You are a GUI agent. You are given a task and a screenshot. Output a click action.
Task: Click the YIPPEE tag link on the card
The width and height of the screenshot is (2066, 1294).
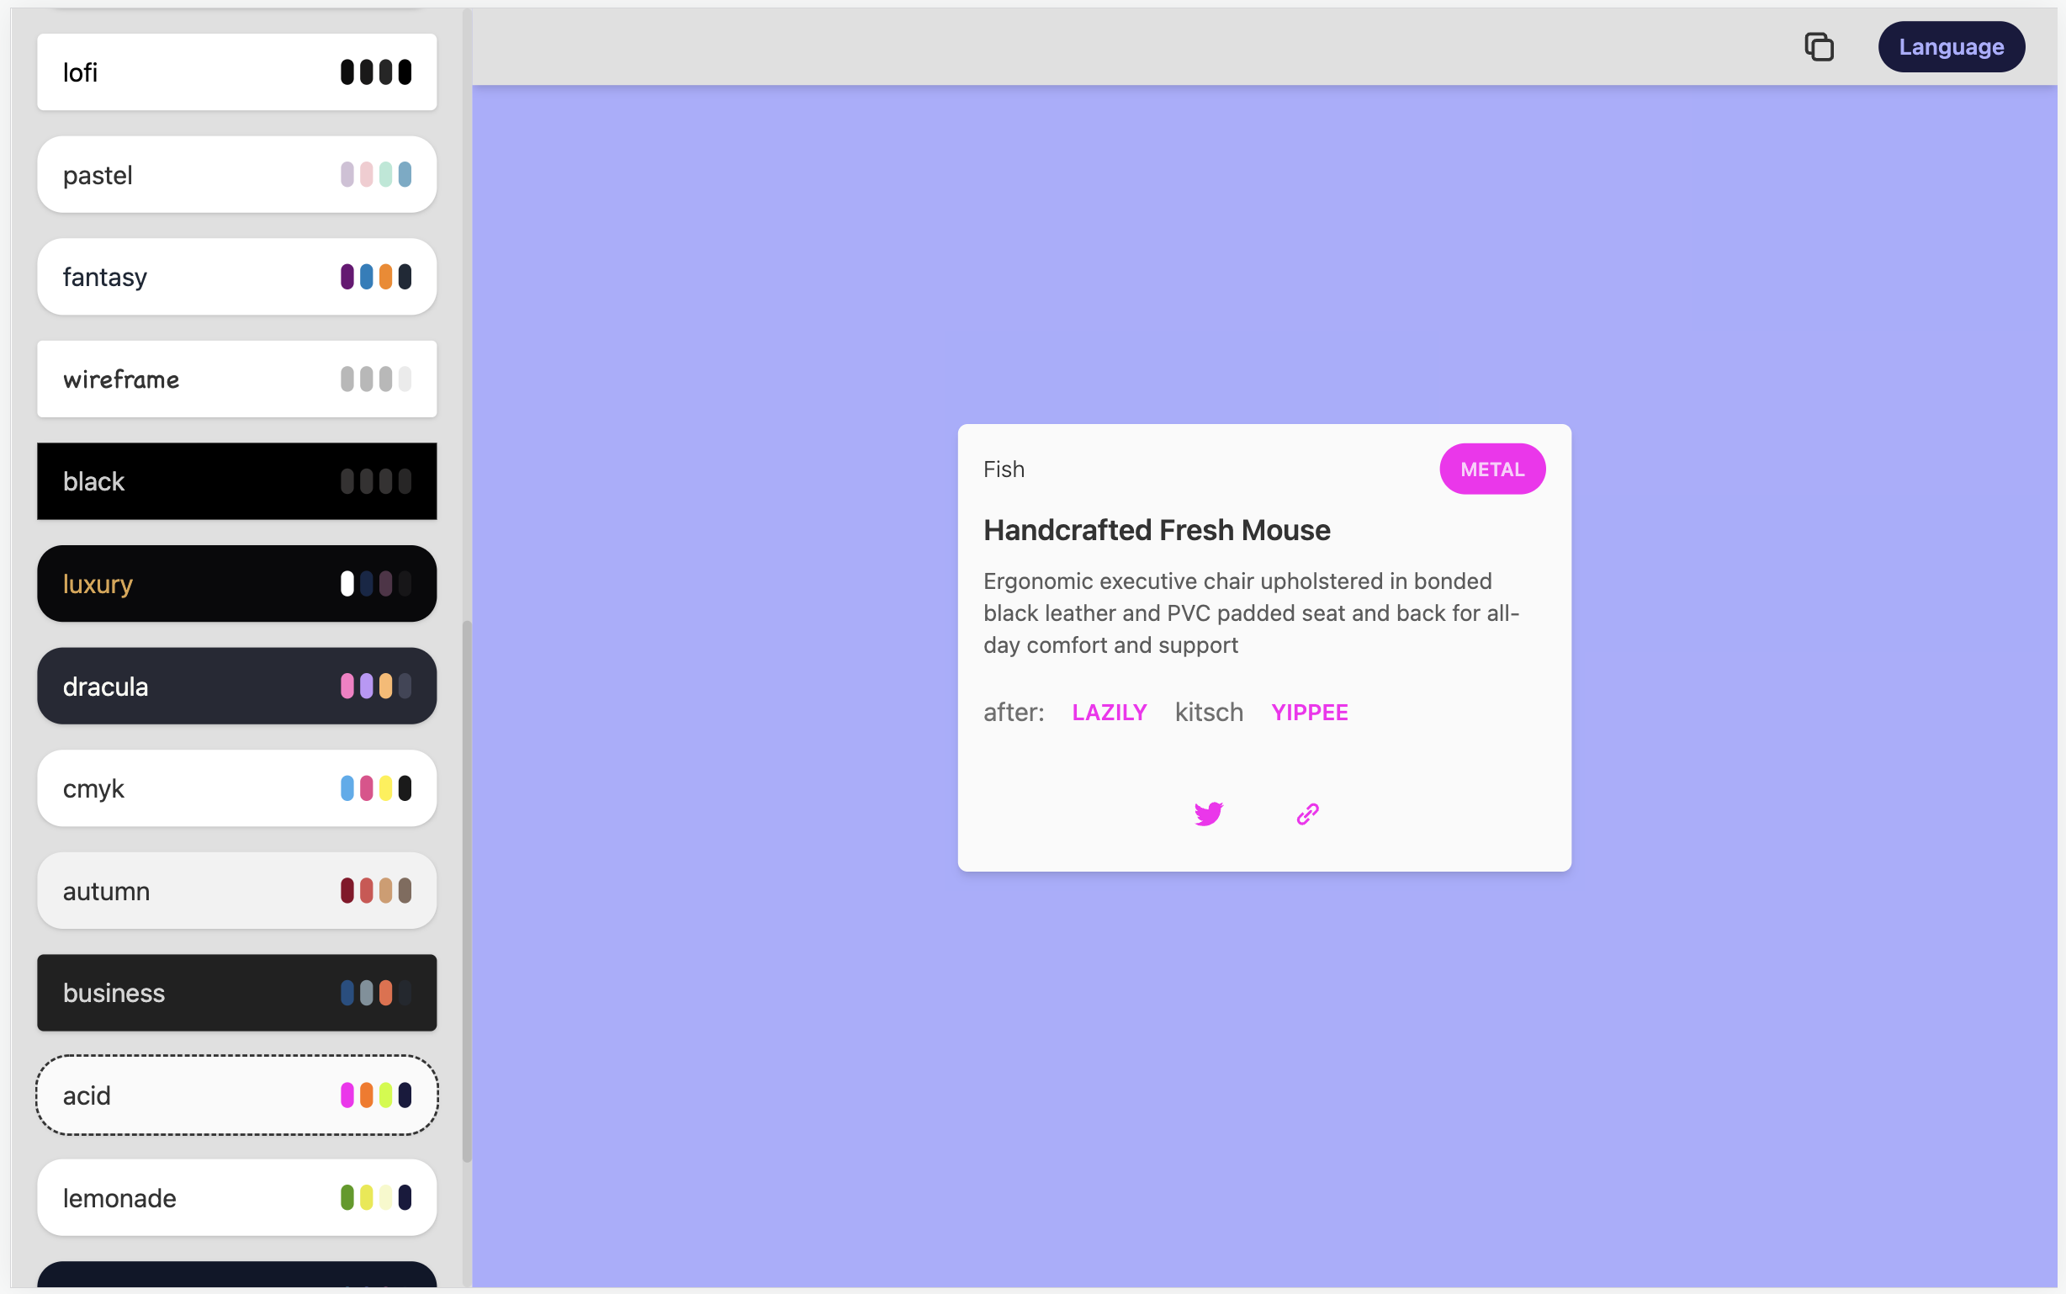pyautogui.click(x=1311, y=709)
